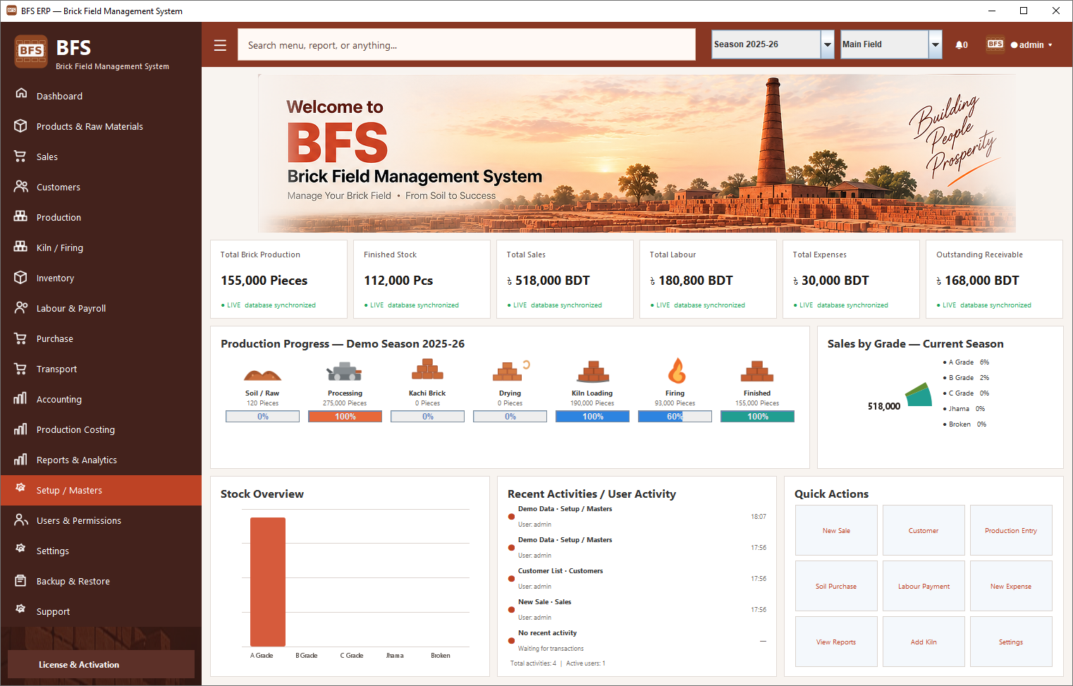Viewport: 1073px width, 686px height.
Task: Select Reports & Analytics menu item
Action: pyautogui.click(x=101, y=460)
